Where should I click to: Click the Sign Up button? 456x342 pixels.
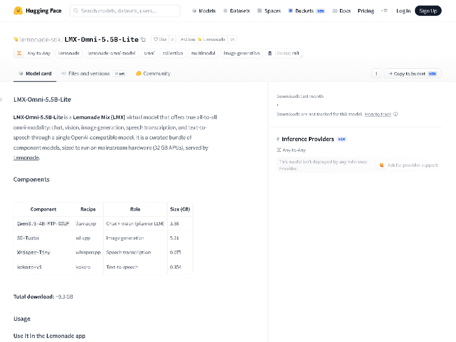pyautogui.click(x=428, y=11)
